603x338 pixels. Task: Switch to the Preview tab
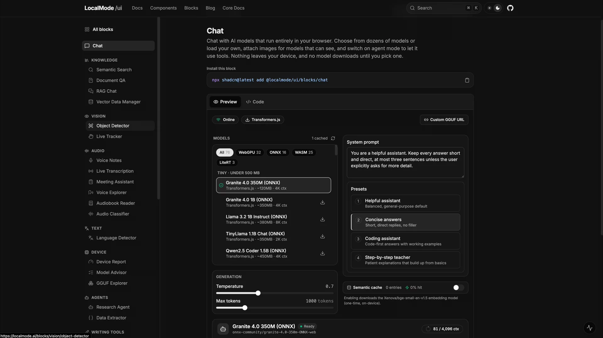pyautogui.click(x=225, y=102)
